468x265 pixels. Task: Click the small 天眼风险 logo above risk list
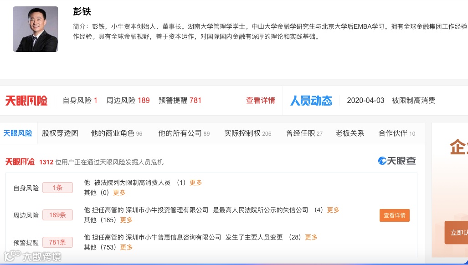(x=20, y=162)
